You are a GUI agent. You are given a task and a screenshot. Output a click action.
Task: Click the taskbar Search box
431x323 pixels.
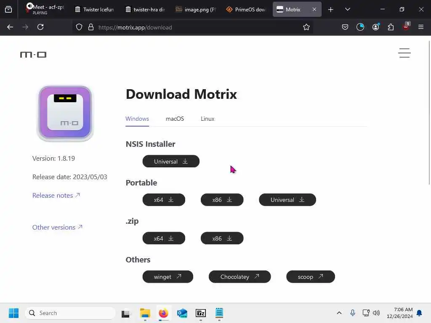coord(70,313)
